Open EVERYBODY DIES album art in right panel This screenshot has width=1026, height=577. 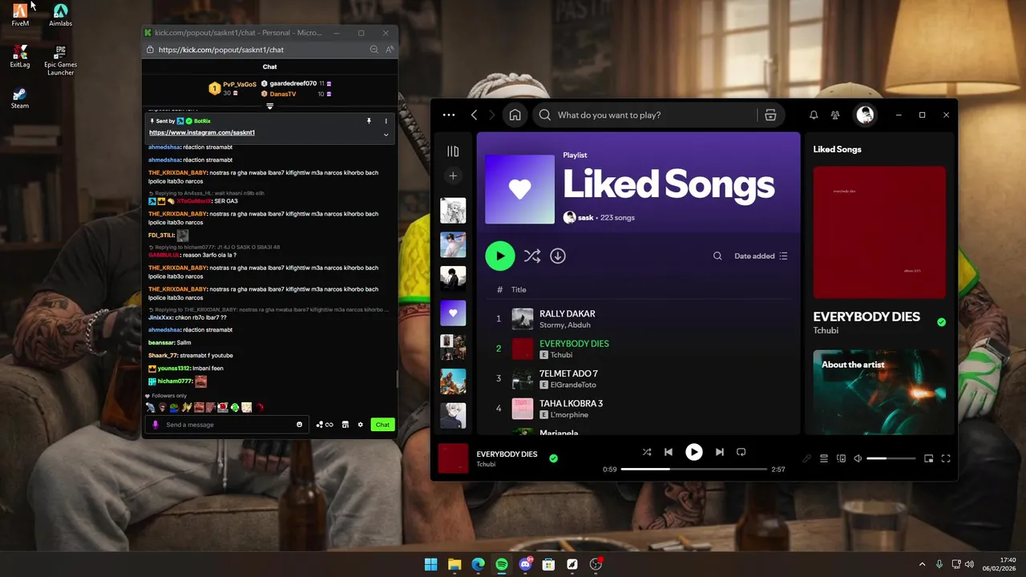click(879, 232)
